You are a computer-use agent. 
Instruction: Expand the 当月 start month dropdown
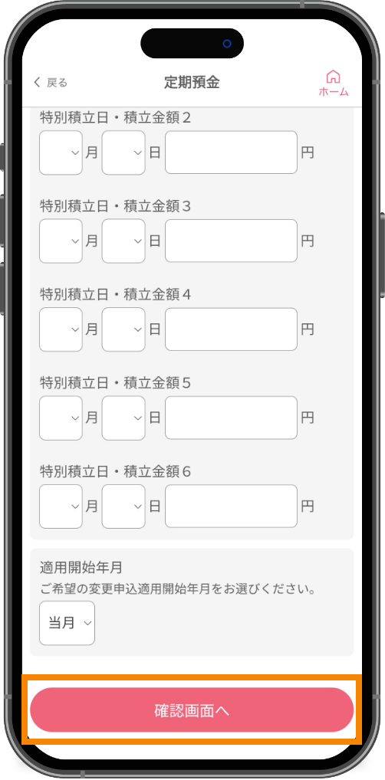[x=67, y=623]
